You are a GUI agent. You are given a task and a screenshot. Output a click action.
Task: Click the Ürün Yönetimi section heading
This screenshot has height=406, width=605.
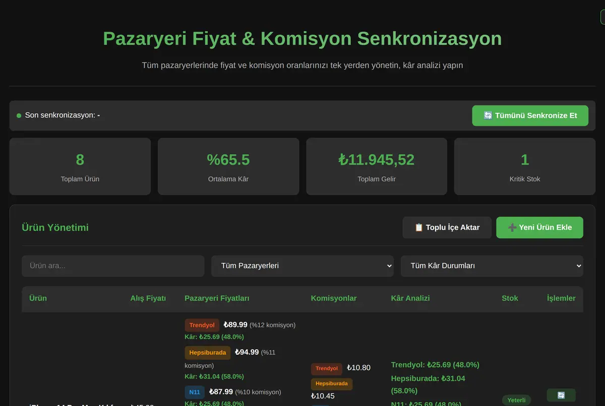tap(55, 228)
